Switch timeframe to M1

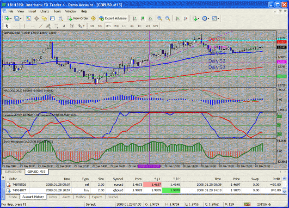pyautogui.click(x=92, y=26)
